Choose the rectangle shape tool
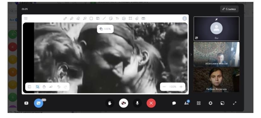 pyautogui.click(x=91, y=19)
